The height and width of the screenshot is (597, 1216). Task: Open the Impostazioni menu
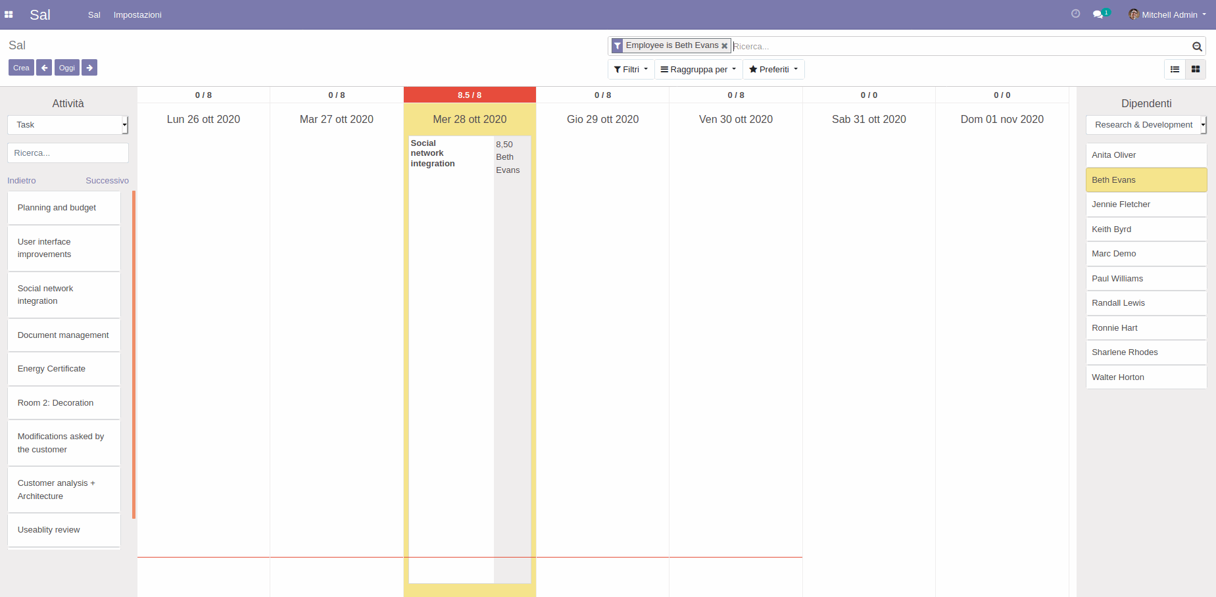[x=137, y=14]
